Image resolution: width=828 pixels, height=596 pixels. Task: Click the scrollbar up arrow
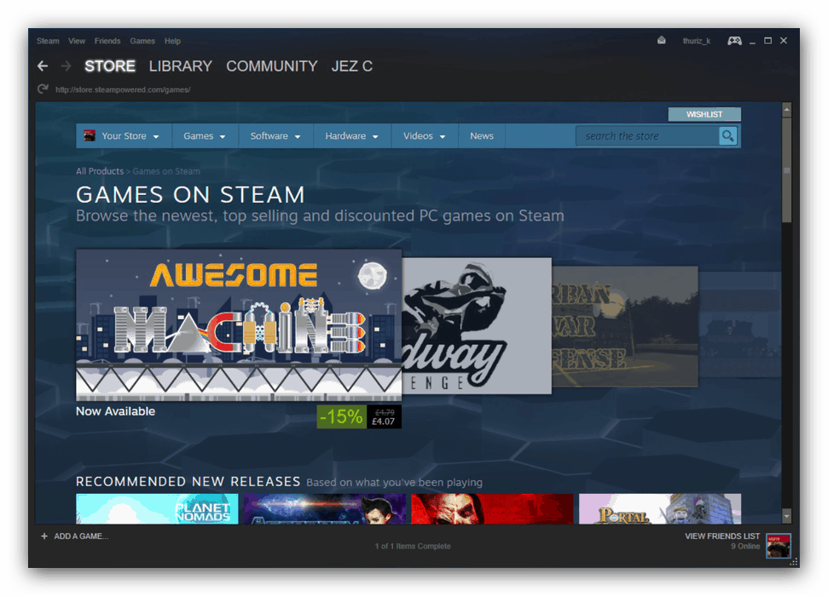coord(787,110)
